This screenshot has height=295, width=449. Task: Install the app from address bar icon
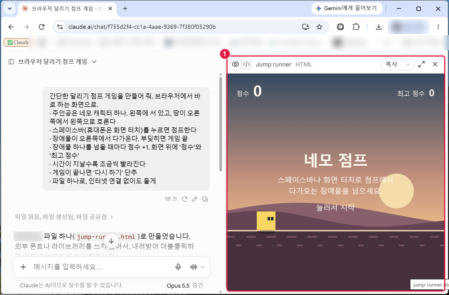coord(306,27)
